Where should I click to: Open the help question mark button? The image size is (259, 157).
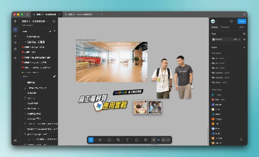pos(241,140)
